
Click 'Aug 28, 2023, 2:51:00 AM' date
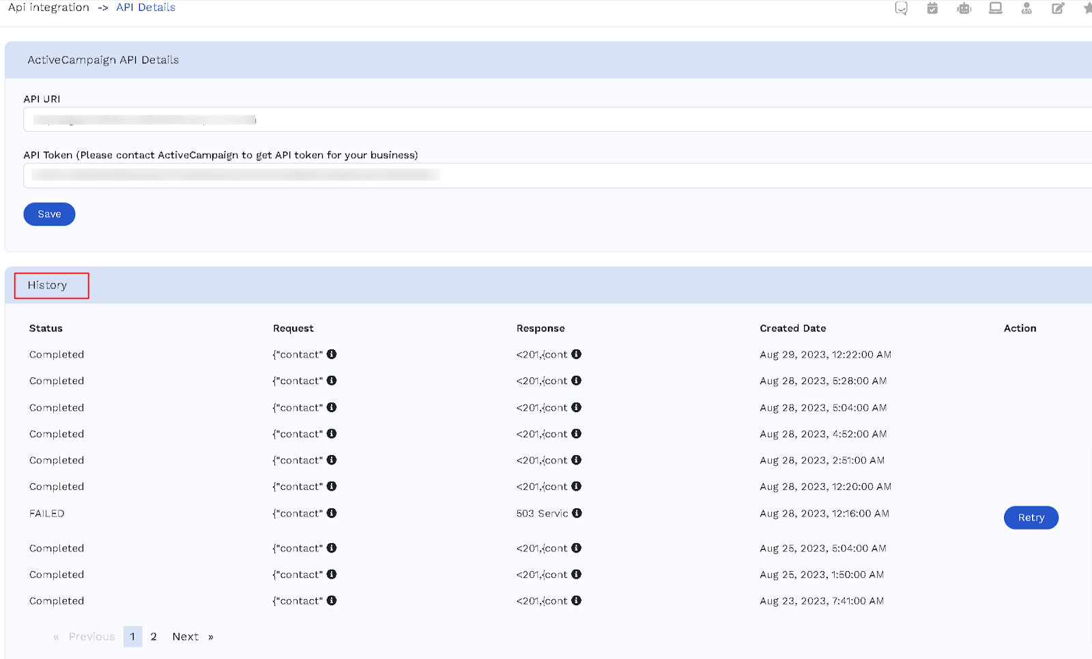pos(822,460)
